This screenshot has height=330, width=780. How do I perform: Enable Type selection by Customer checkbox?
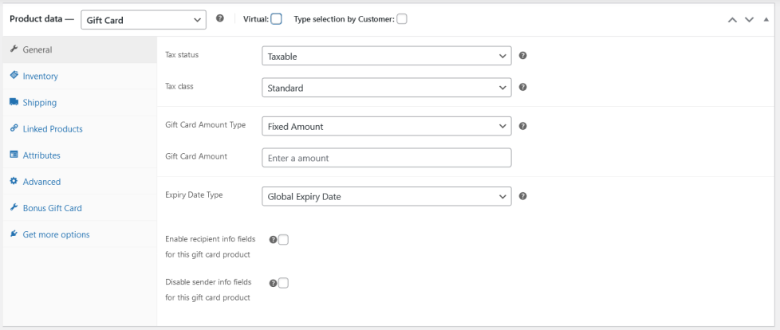402,19
